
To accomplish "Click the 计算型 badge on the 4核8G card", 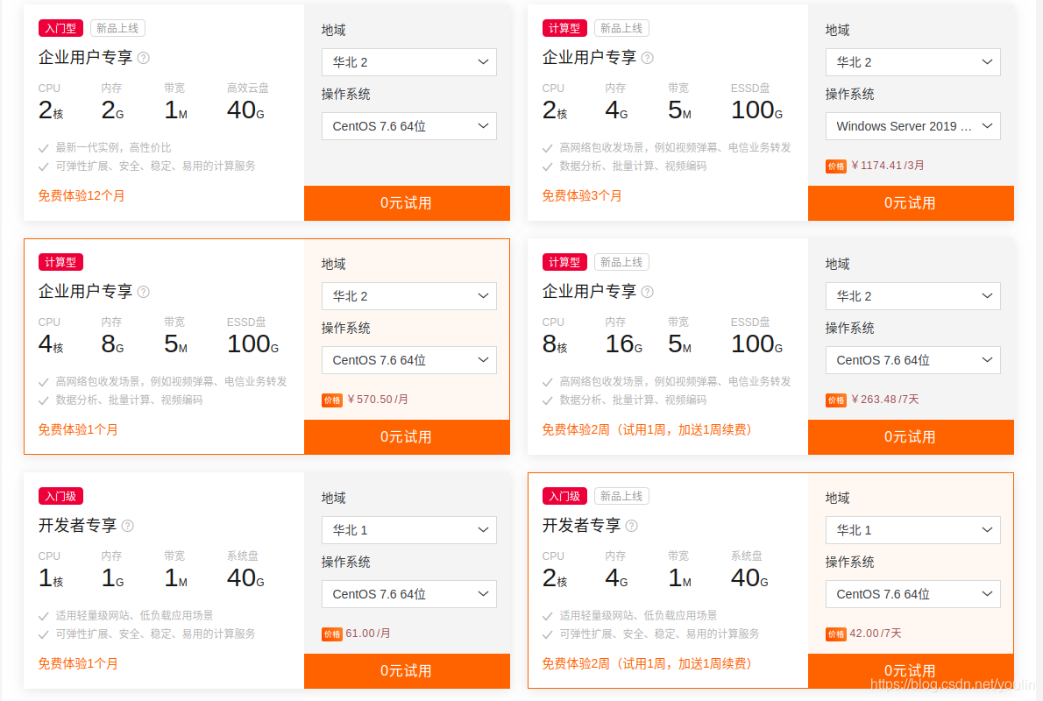I will click(x=60, y=262).
